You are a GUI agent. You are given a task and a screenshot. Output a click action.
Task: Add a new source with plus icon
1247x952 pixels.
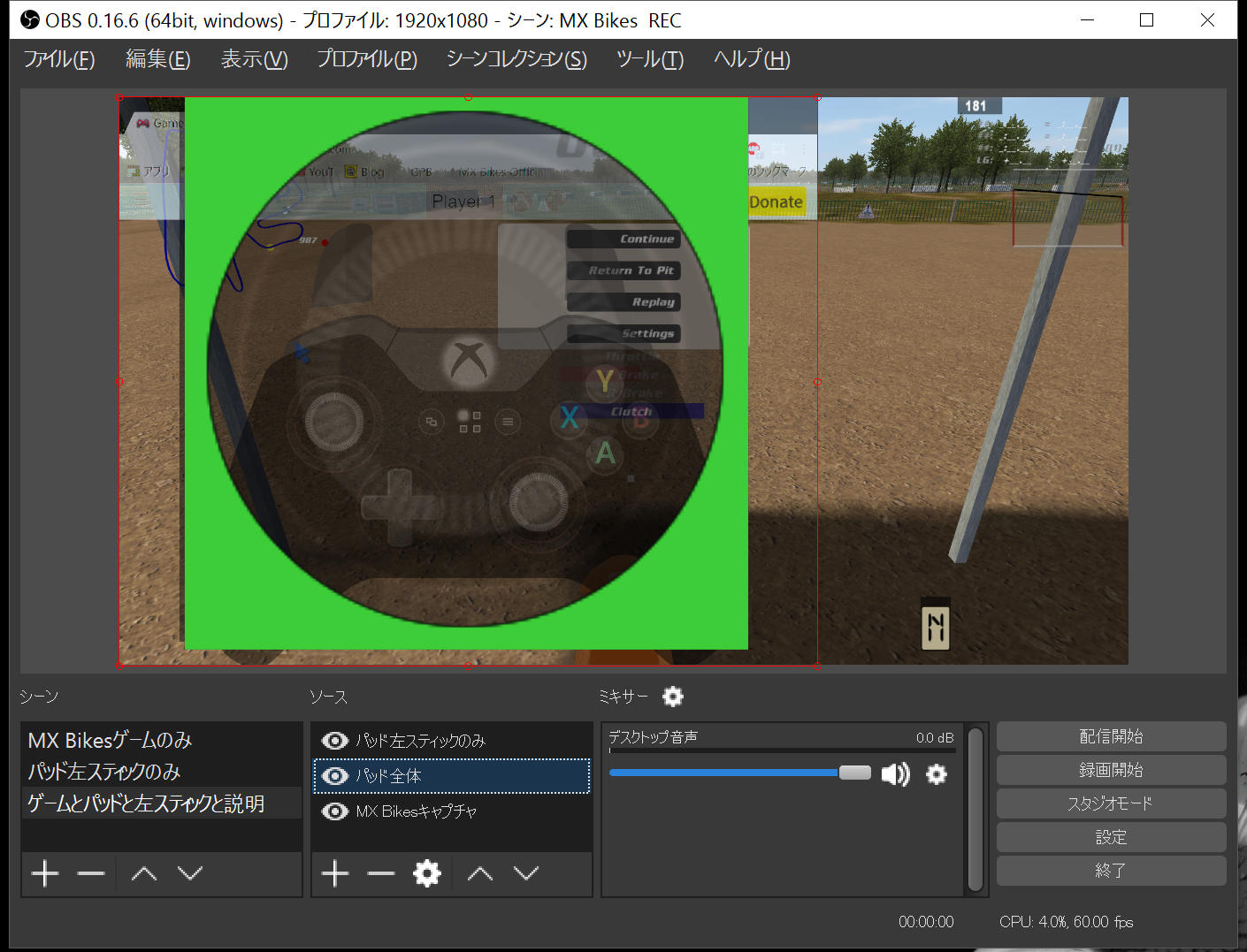tap(335, 873)
